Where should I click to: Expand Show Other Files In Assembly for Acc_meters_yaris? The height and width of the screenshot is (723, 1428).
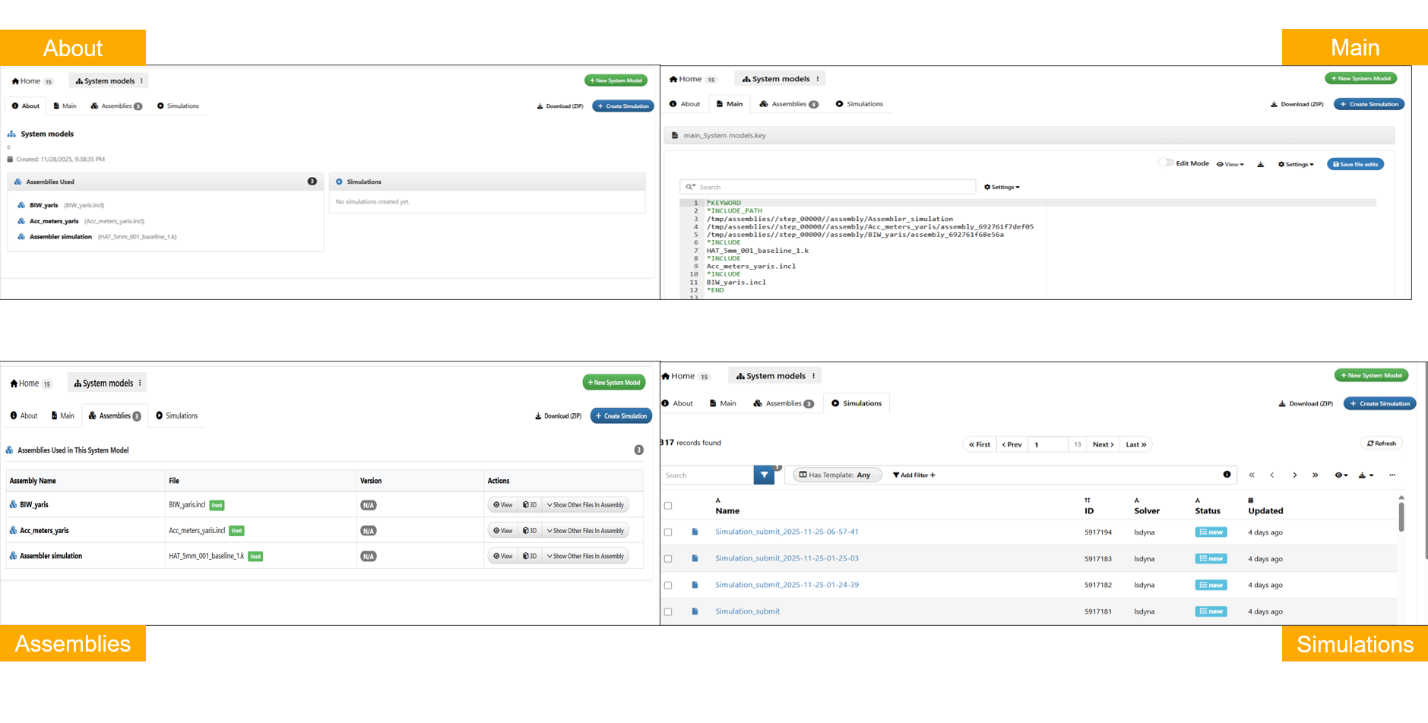tap(585, 531)
